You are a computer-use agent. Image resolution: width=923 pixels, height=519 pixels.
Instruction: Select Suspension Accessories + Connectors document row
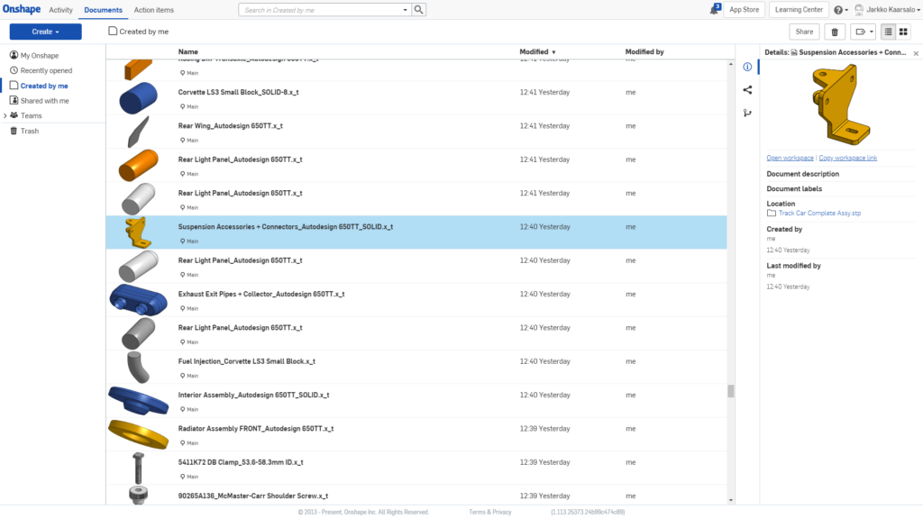[x=416, y=232]
